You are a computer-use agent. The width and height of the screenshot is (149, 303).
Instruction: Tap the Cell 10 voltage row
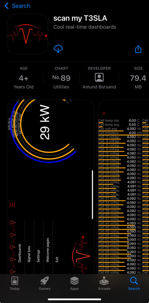(x=120, y=153)
